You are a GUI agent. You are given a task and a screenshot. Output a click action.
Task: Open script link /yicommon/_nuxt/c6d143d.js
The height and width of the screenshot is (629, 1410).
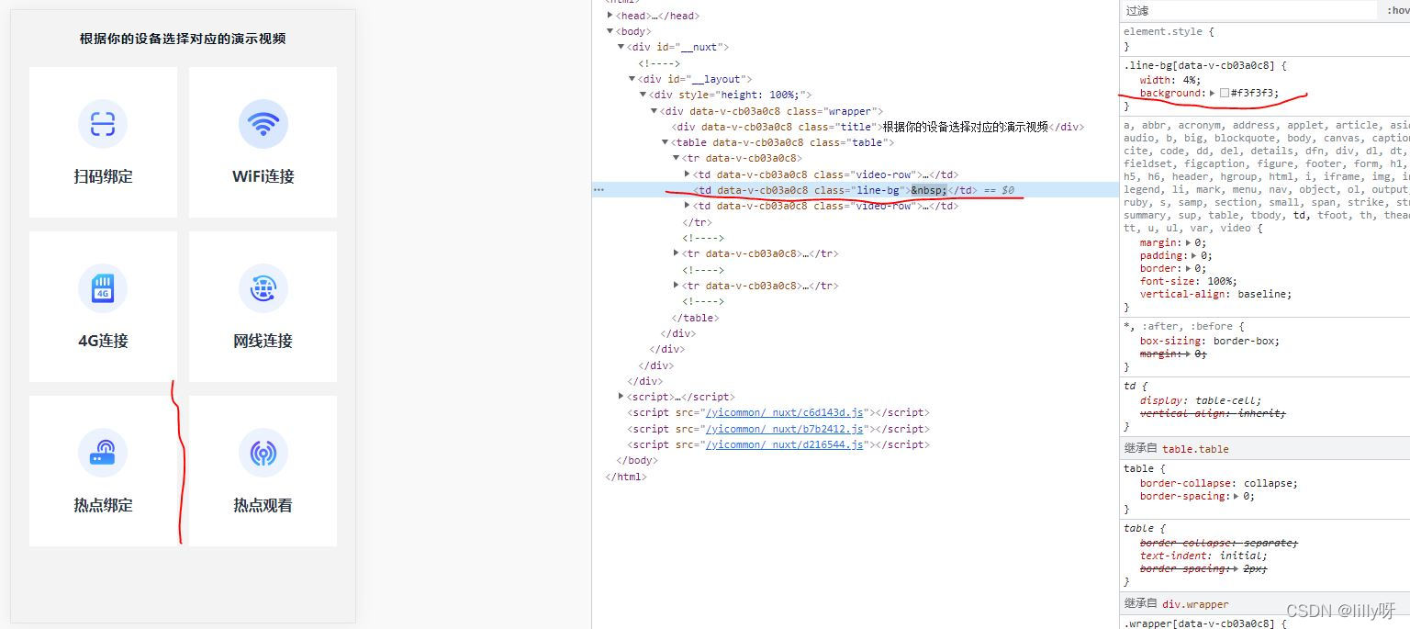784,413
